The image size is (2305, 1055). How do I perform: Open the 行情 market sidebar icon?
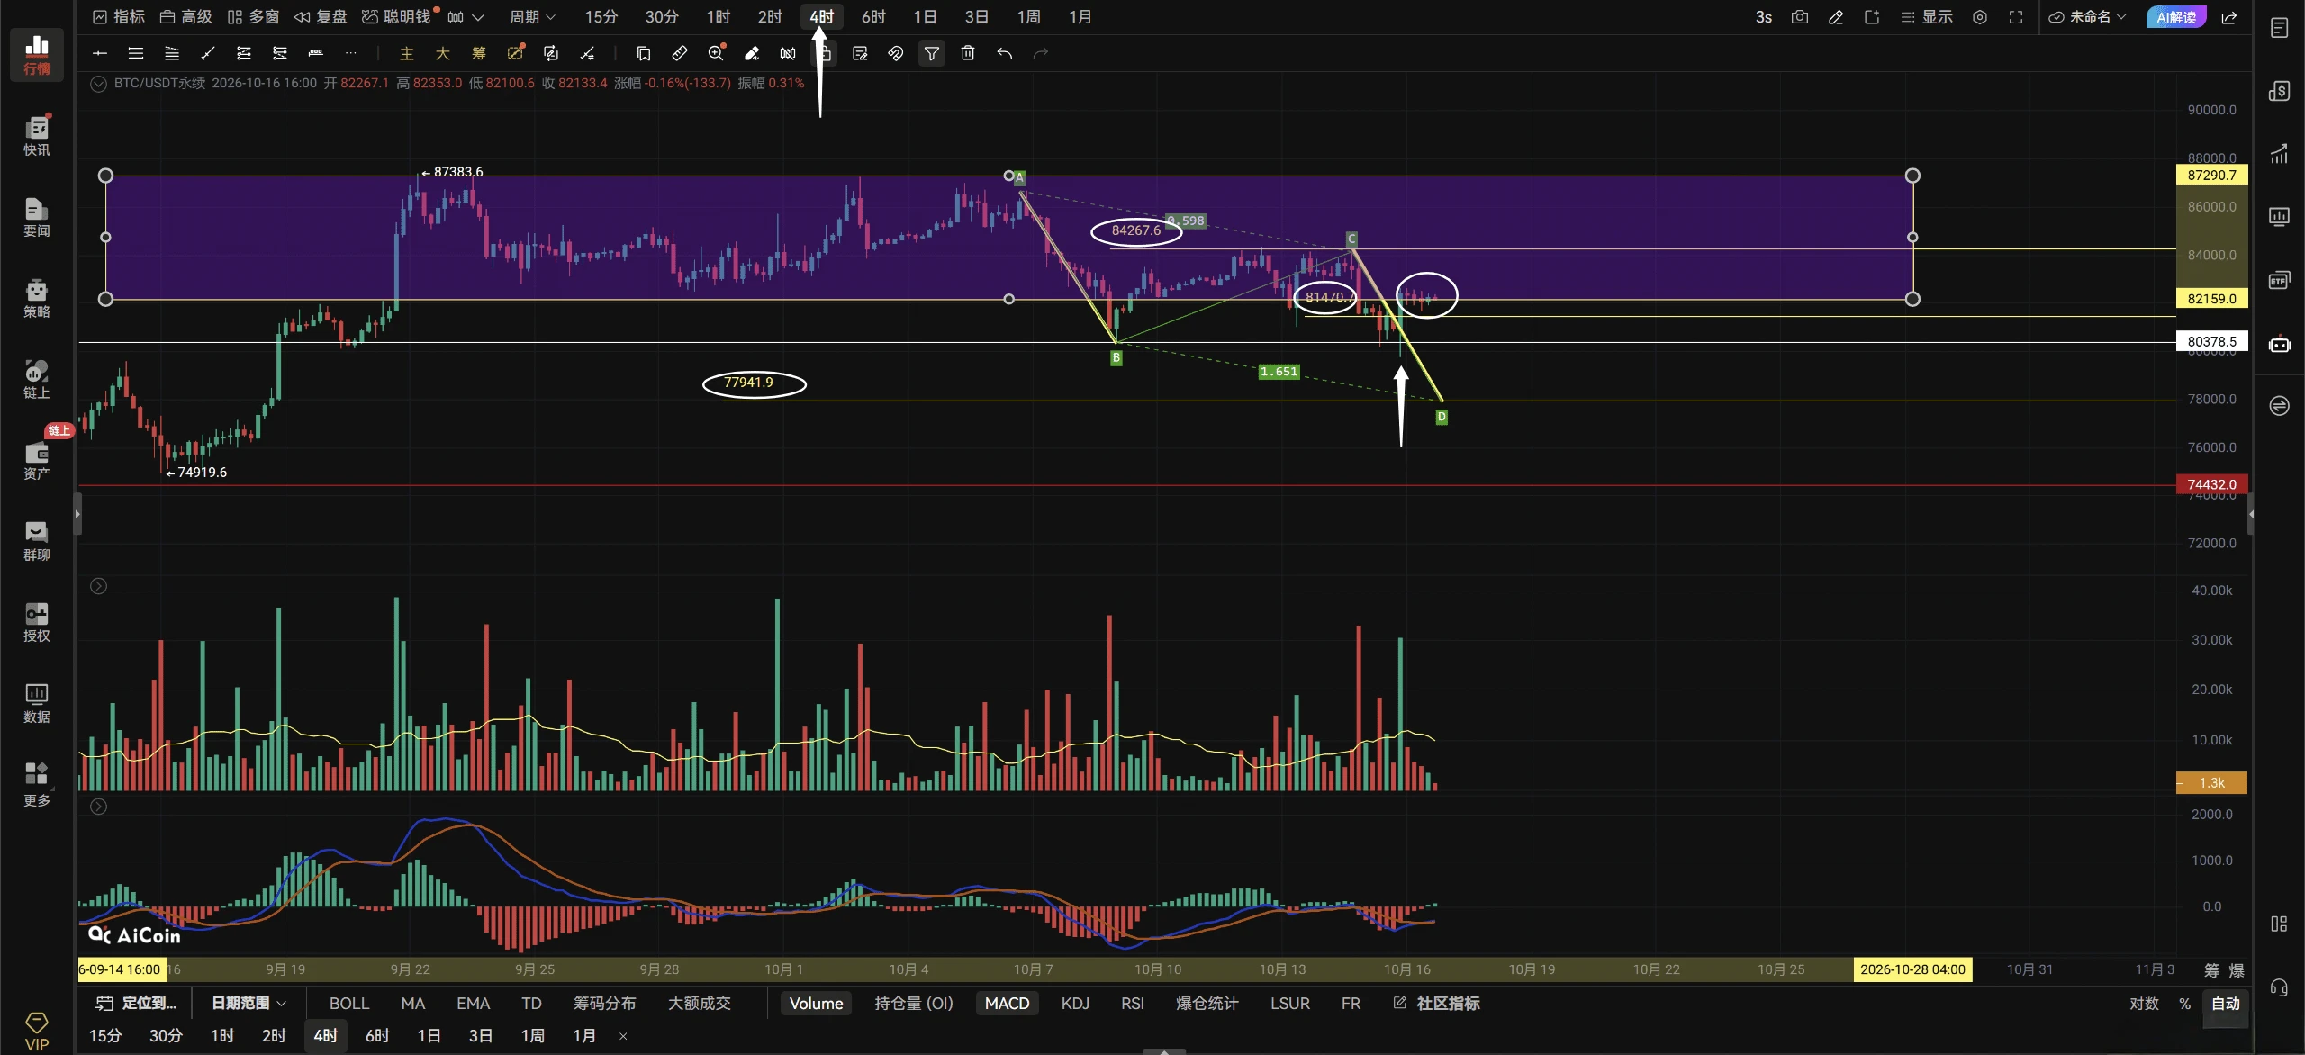point(36,54)
